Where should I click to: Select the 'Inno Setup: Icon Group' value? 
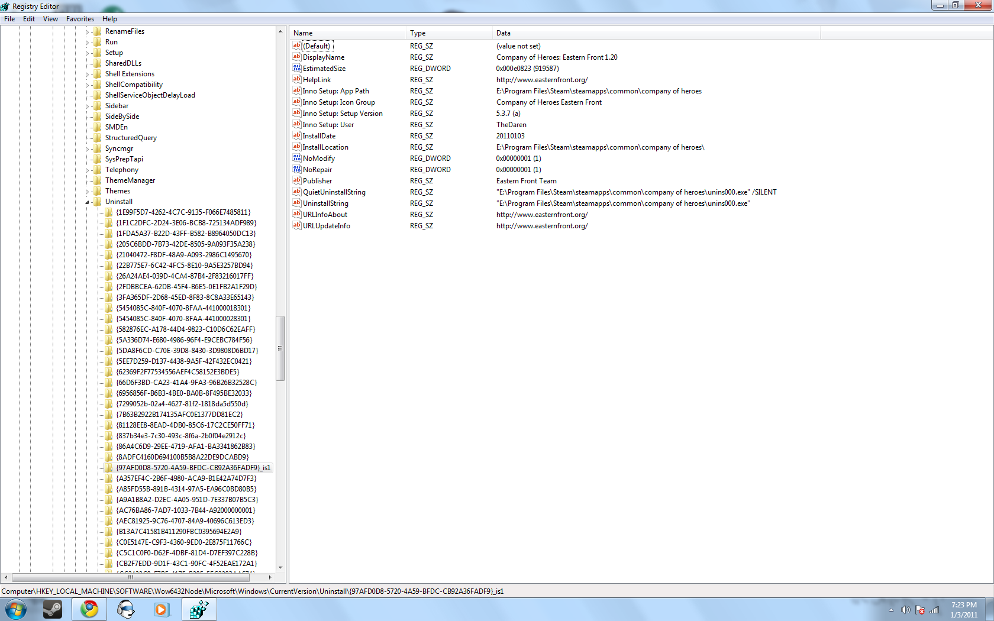339,102
